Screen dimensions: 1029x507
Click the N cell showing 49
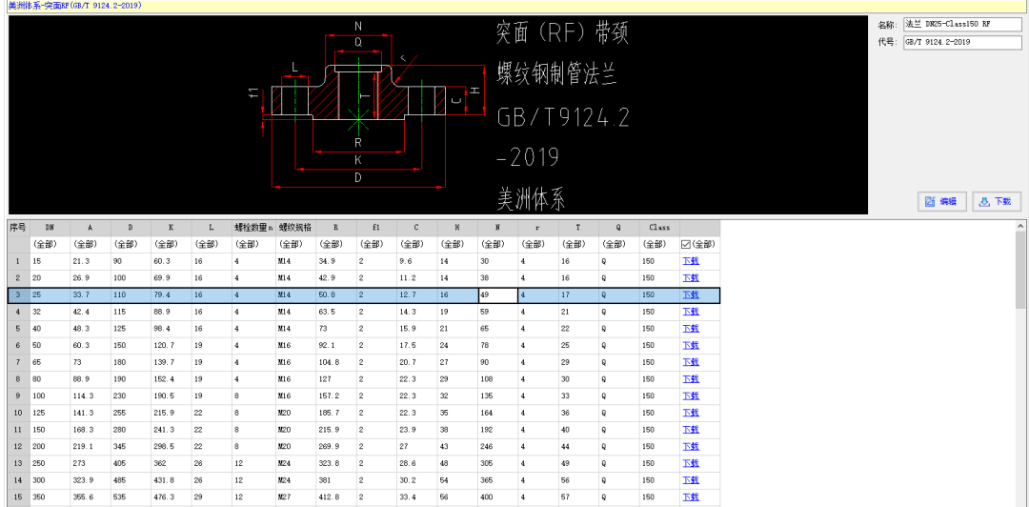(497, 295)
